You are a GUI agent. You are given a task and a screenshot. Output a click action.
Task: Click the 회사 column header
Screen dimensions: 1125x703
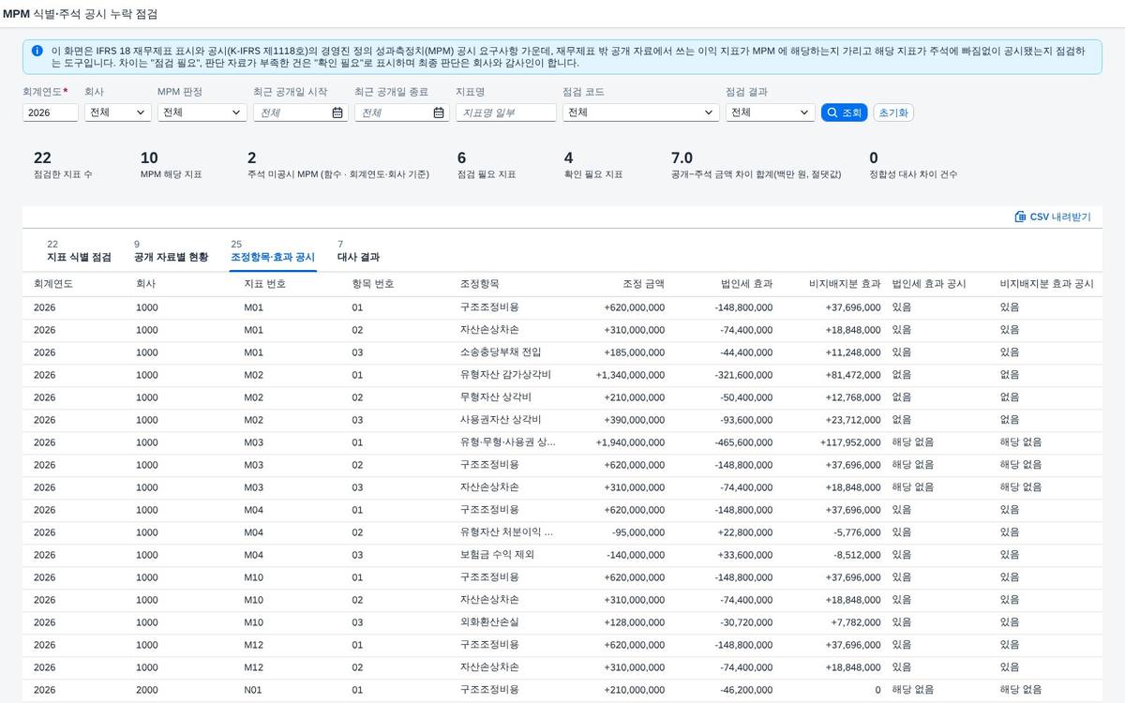point(145,284)
